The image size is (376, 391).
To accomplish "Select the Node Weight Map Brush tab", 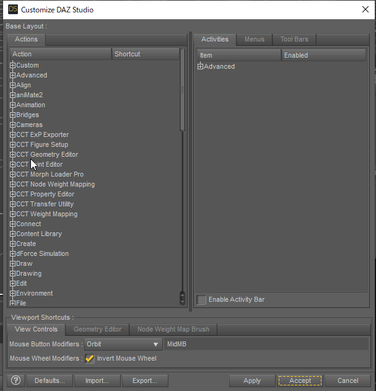I will (173, 329).
